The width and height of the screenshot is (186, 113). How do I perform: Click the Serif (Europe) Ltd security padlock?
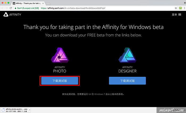[15, 8]
